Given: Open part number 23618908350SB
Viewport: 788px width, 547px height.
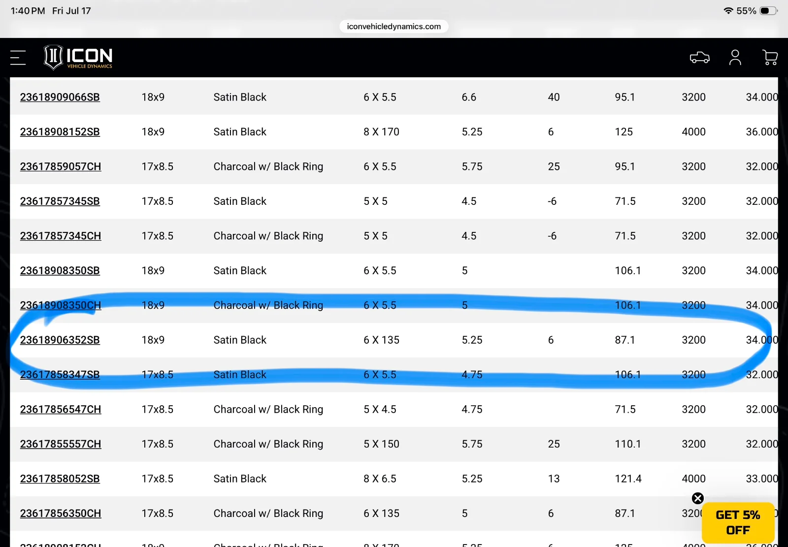Looking at the screenshot, I should point(60,271).
